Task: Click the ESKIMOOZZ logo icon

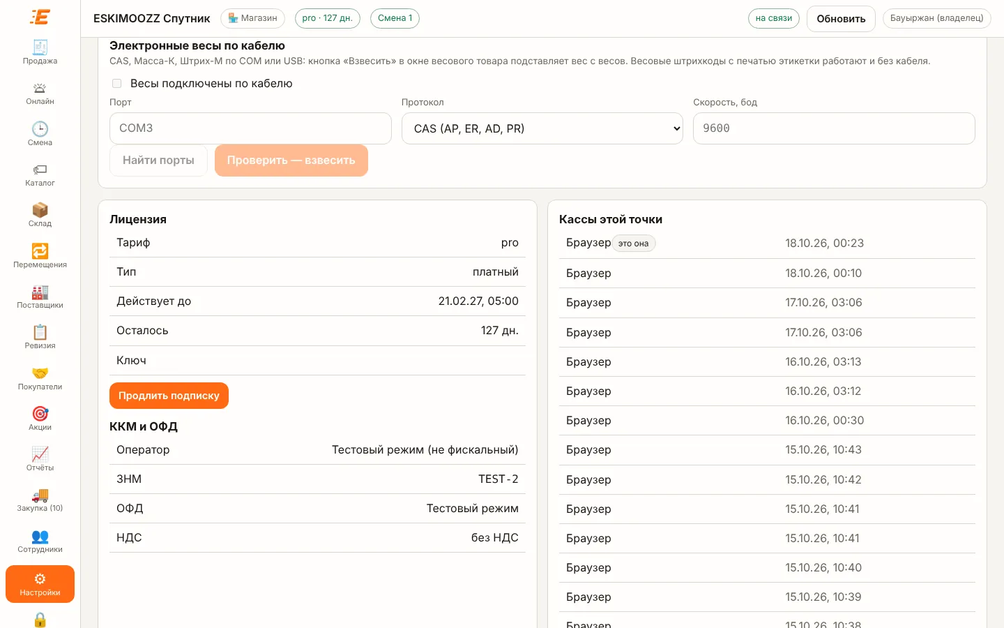Action: pos(40,17)
